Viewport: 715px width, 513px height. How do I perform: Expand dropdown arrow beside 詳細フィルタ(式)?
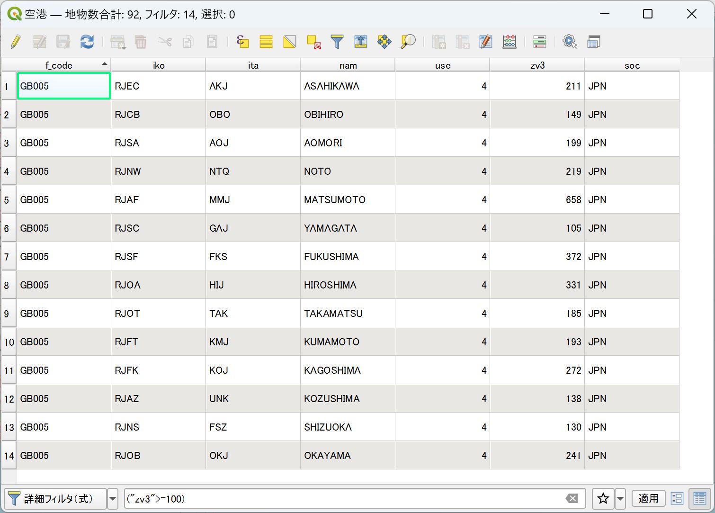click(113, 498)
